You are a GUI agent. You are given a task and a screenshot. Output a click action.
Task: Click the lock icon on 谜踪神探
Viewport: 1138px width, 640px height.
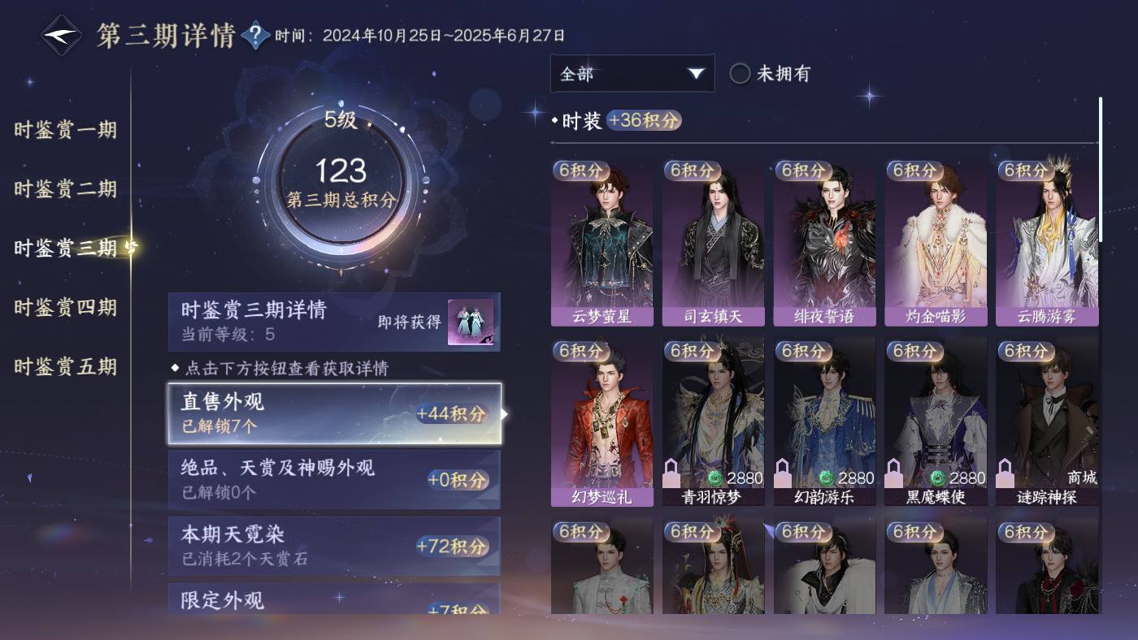pyautogui.click(x=1006, y=473)
